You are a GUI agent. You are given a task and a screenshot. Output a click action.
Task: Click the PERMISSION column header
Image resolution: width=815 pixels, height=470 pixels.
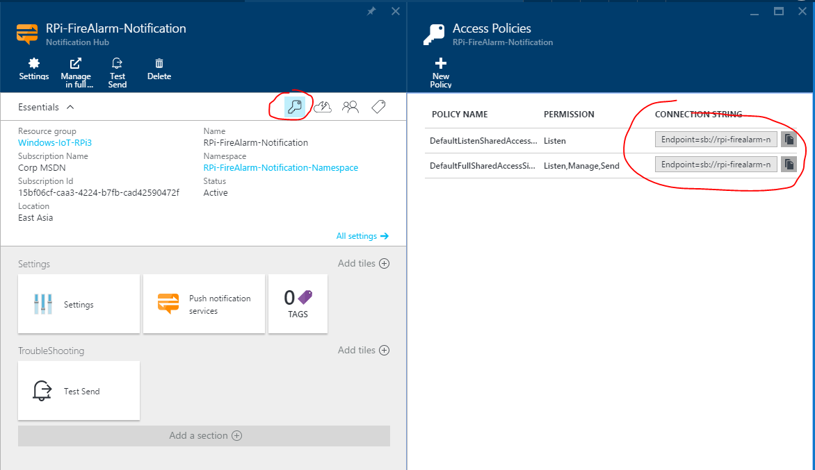(x=569, y=114)
